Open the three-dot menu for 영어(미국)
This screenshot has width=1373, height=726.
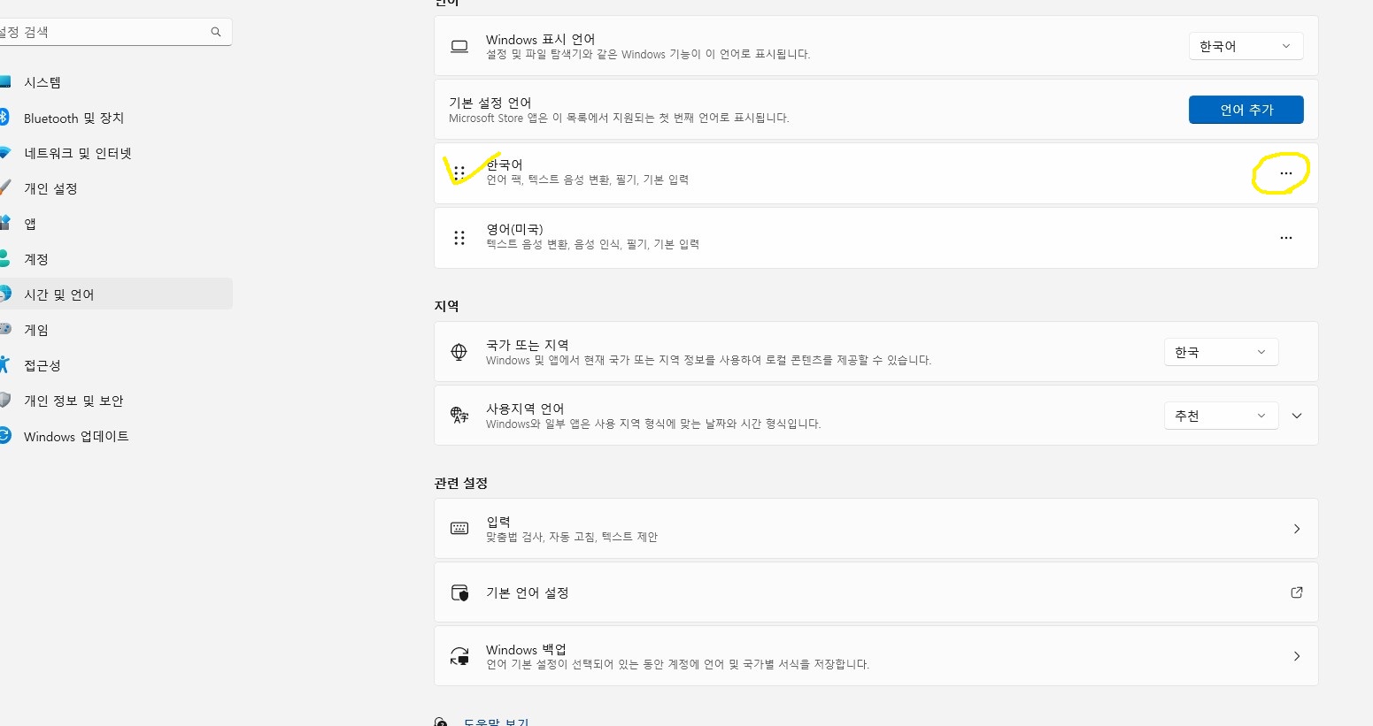(1285, 238)
